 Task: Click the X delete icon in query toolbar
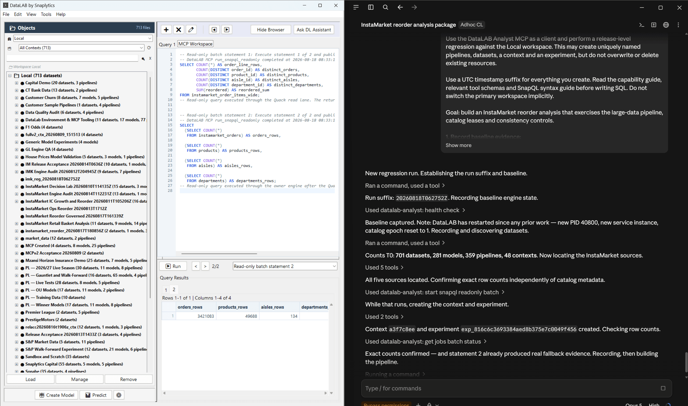(178, 30)
